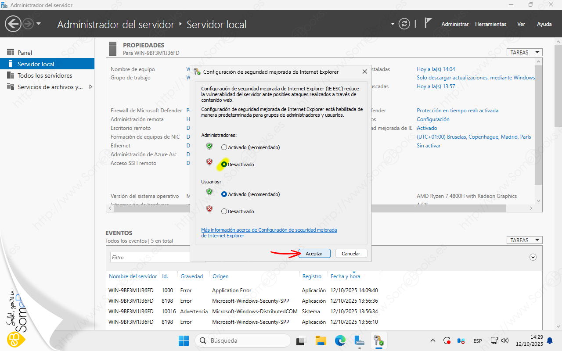Image resolution: width=562 pixels, height=351 pixels.
Task: Click the Windows Start button
Action: tap(184, 340)
